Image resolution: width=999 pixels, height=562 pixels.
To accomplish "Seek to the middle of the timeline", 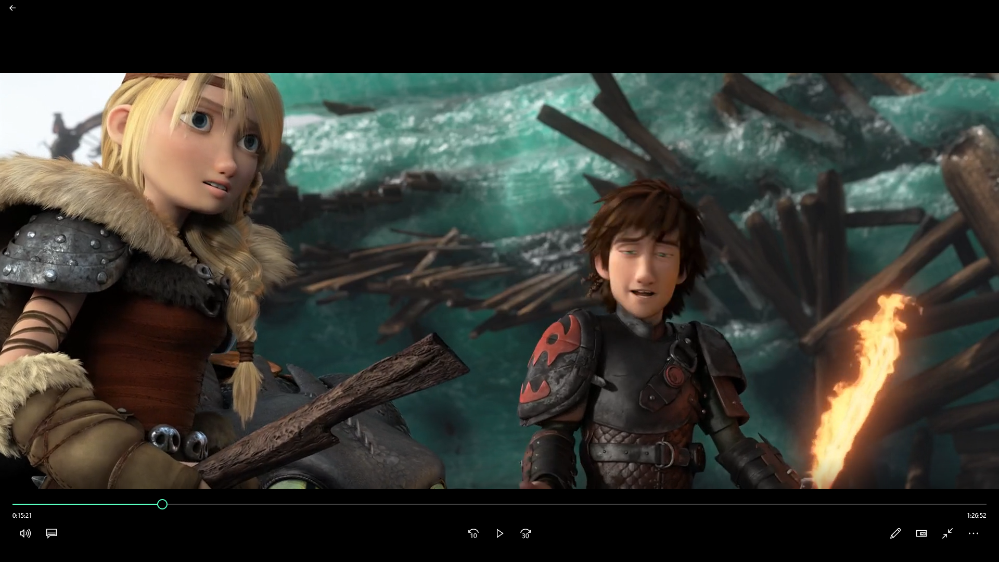I will pos(499,504).
